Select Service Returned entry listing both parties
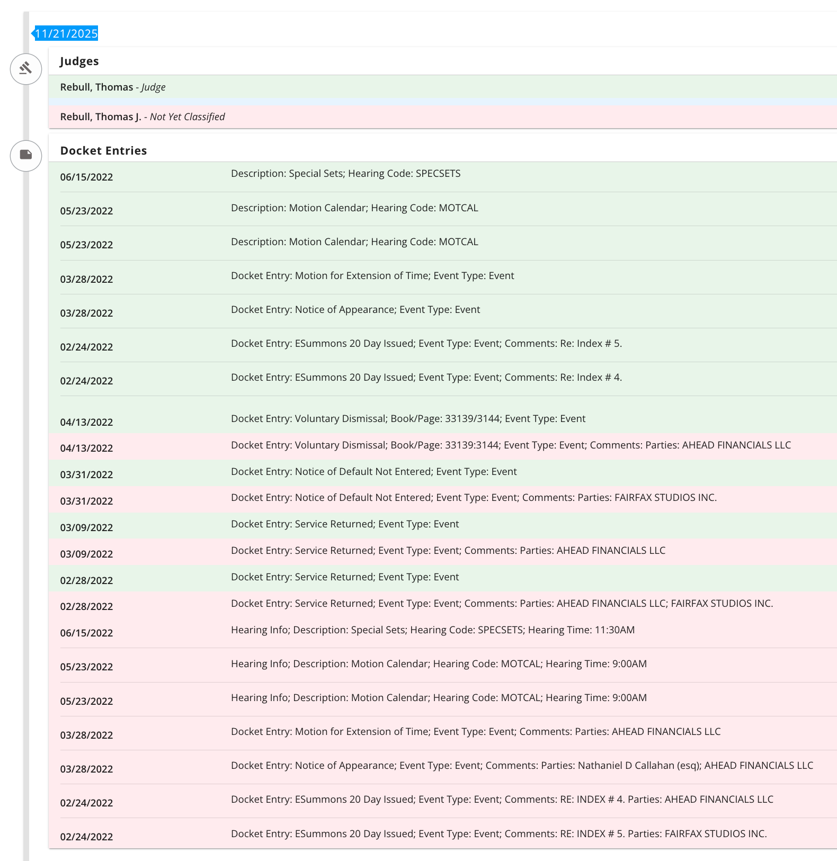Viewport: 837px width, 861px height. tap(502, 604)
